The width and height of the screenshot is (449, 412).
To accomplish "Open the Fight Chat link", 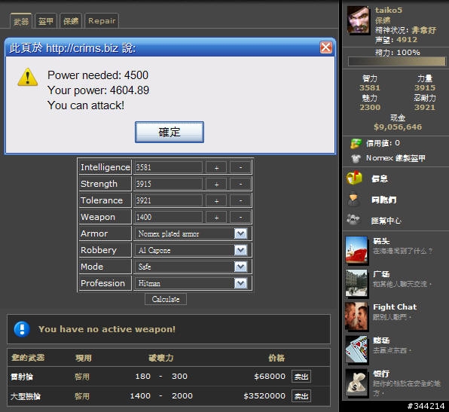I will tap(395, 307).
